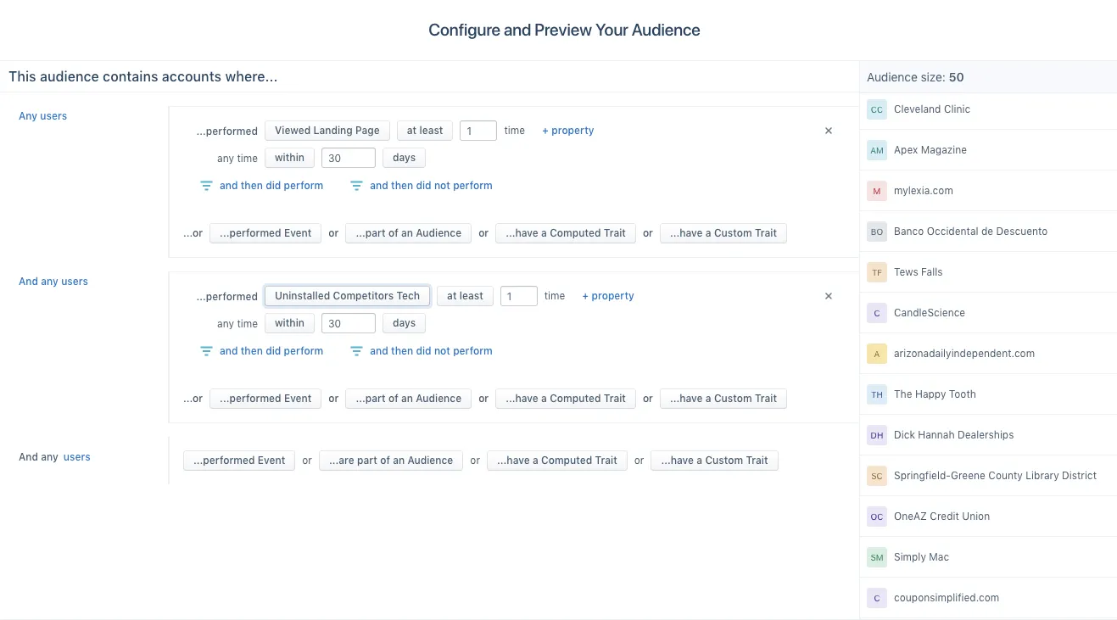
Task: Click funnel icon beside second 'and then did perform'
Action: click(206, 351)
